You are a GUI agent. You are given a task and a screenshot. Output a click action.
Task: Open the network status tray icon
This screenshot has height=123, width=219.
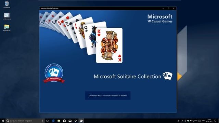[x=194, y=121]
